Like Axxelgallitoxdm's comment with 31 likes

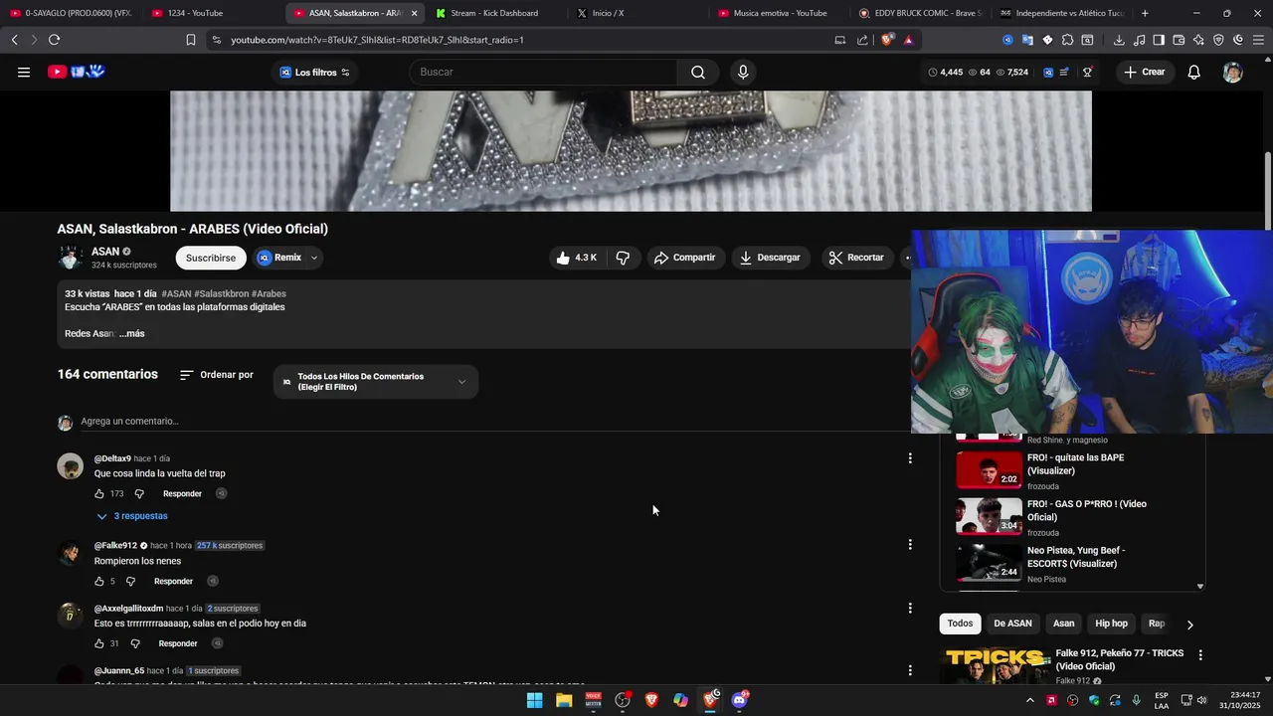point(99,643)
